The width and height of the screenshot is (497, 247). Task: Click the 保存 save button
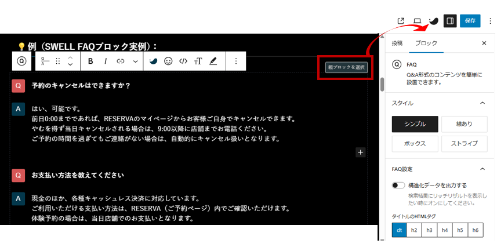[470, 21]
